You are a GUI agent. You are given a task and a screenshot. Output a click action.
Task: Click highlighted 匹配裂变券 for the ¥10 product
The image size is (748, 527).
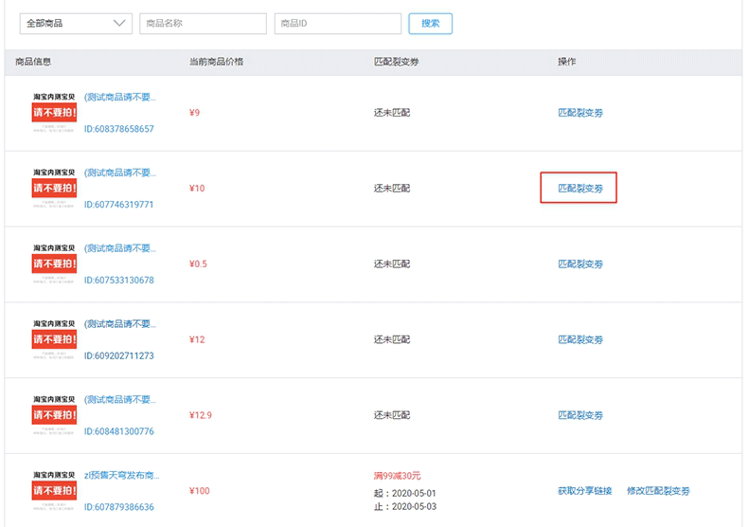(x=579, y=188)
